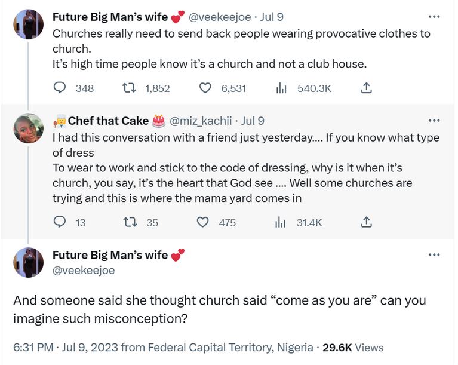Open more options on the main bottom tweet

coord(434,255)
